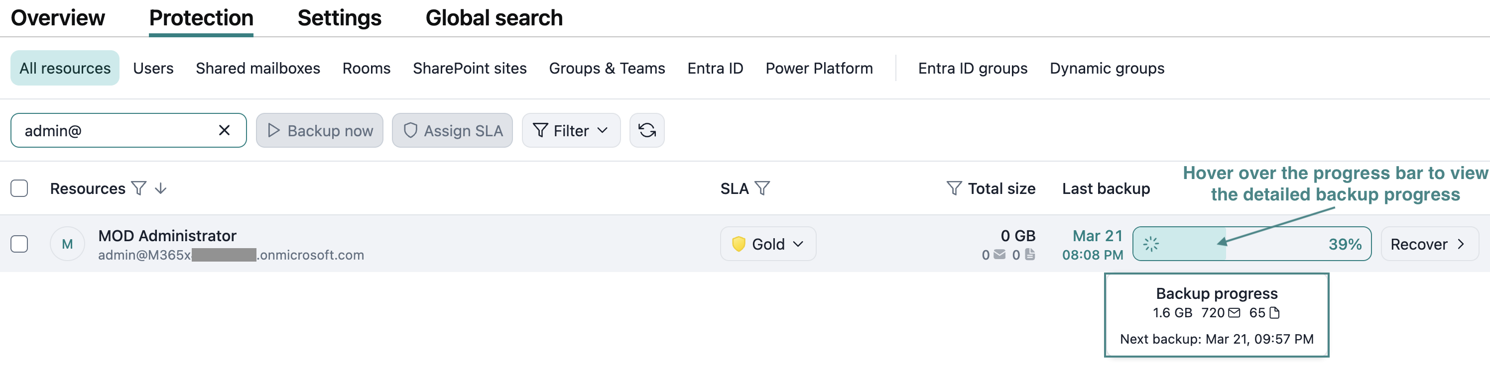Select the MOD Administrator row checkbox
Viewport: 1490px width, 368px height.
(x=19, y=244)
